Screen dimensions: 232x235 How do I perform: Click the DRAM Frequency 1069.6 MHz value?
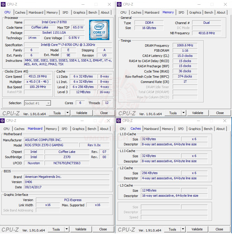[185, 45]
